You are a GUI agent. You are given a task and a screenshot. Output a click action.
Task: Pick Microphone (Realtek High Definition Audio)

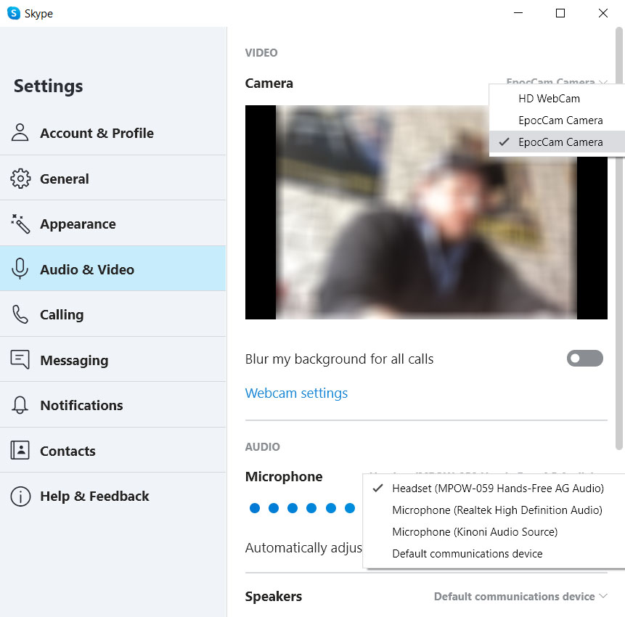click(x=494, y=510)
